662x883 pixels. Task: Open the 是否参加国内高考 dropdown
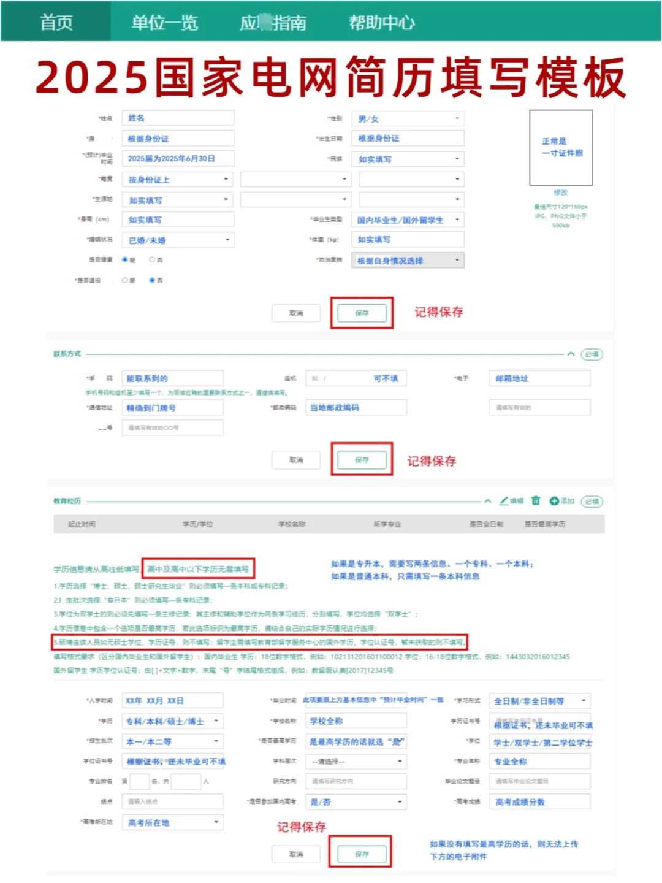click(356, 801)
